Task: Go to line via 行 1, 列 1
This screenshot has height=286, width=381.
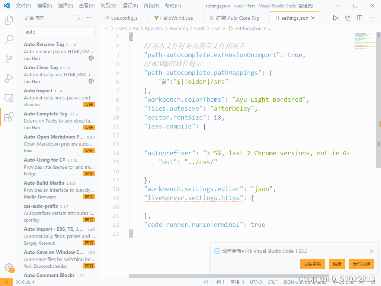Action: click(x=214, y=282)
